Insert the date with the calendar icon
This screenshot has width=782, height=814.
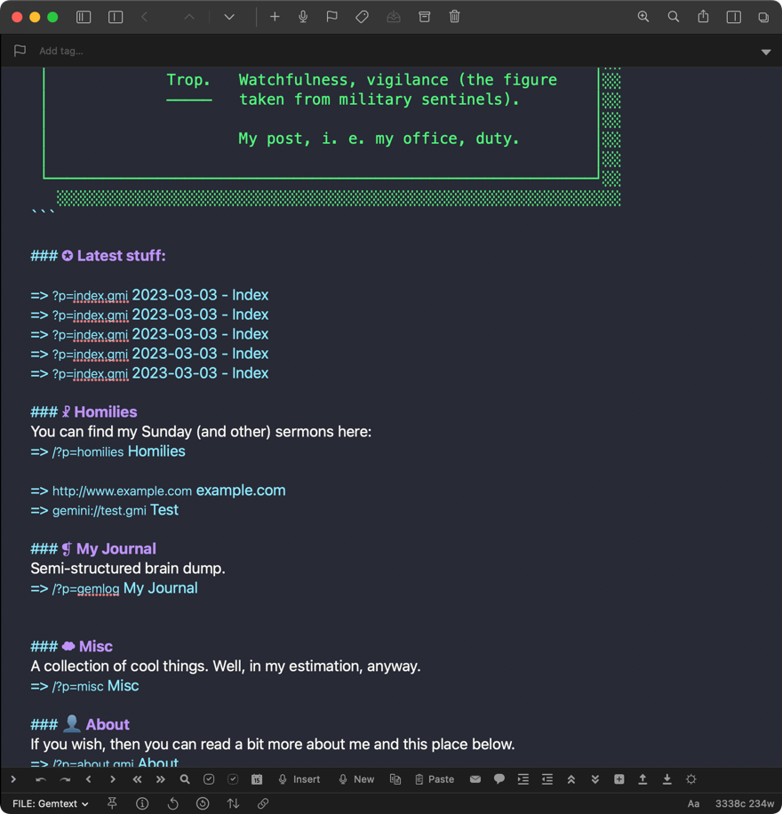(x=257, y=779)
